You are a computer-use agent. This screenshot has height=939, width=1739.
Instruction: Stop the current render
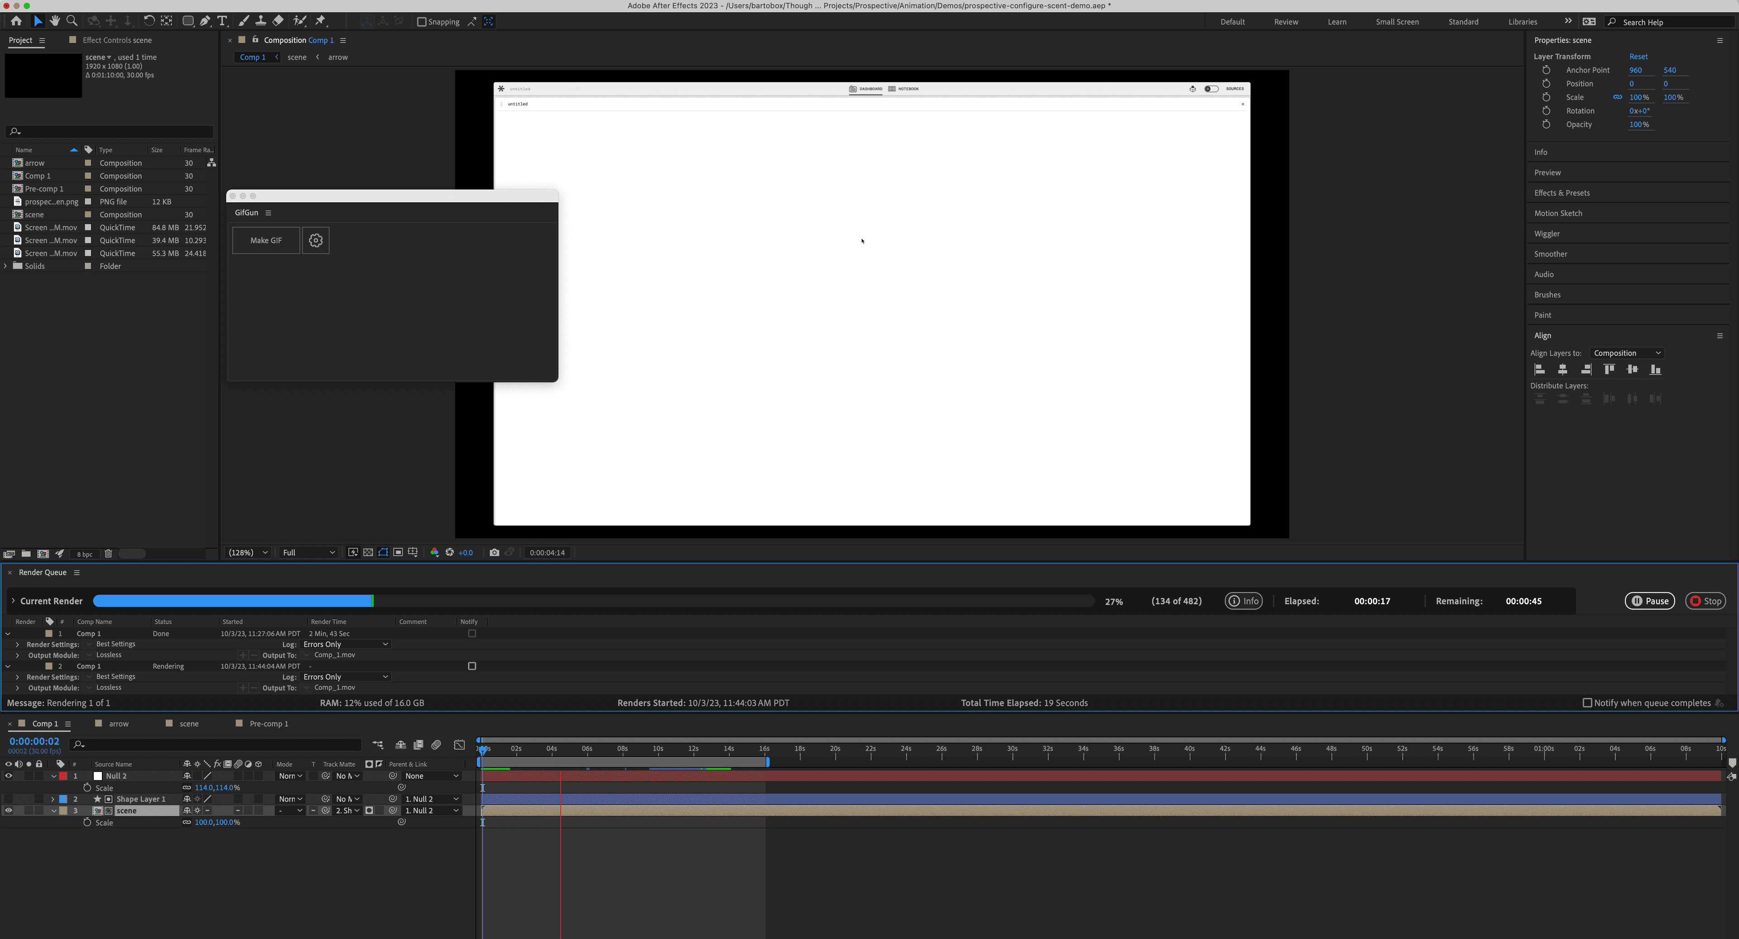1706,601
